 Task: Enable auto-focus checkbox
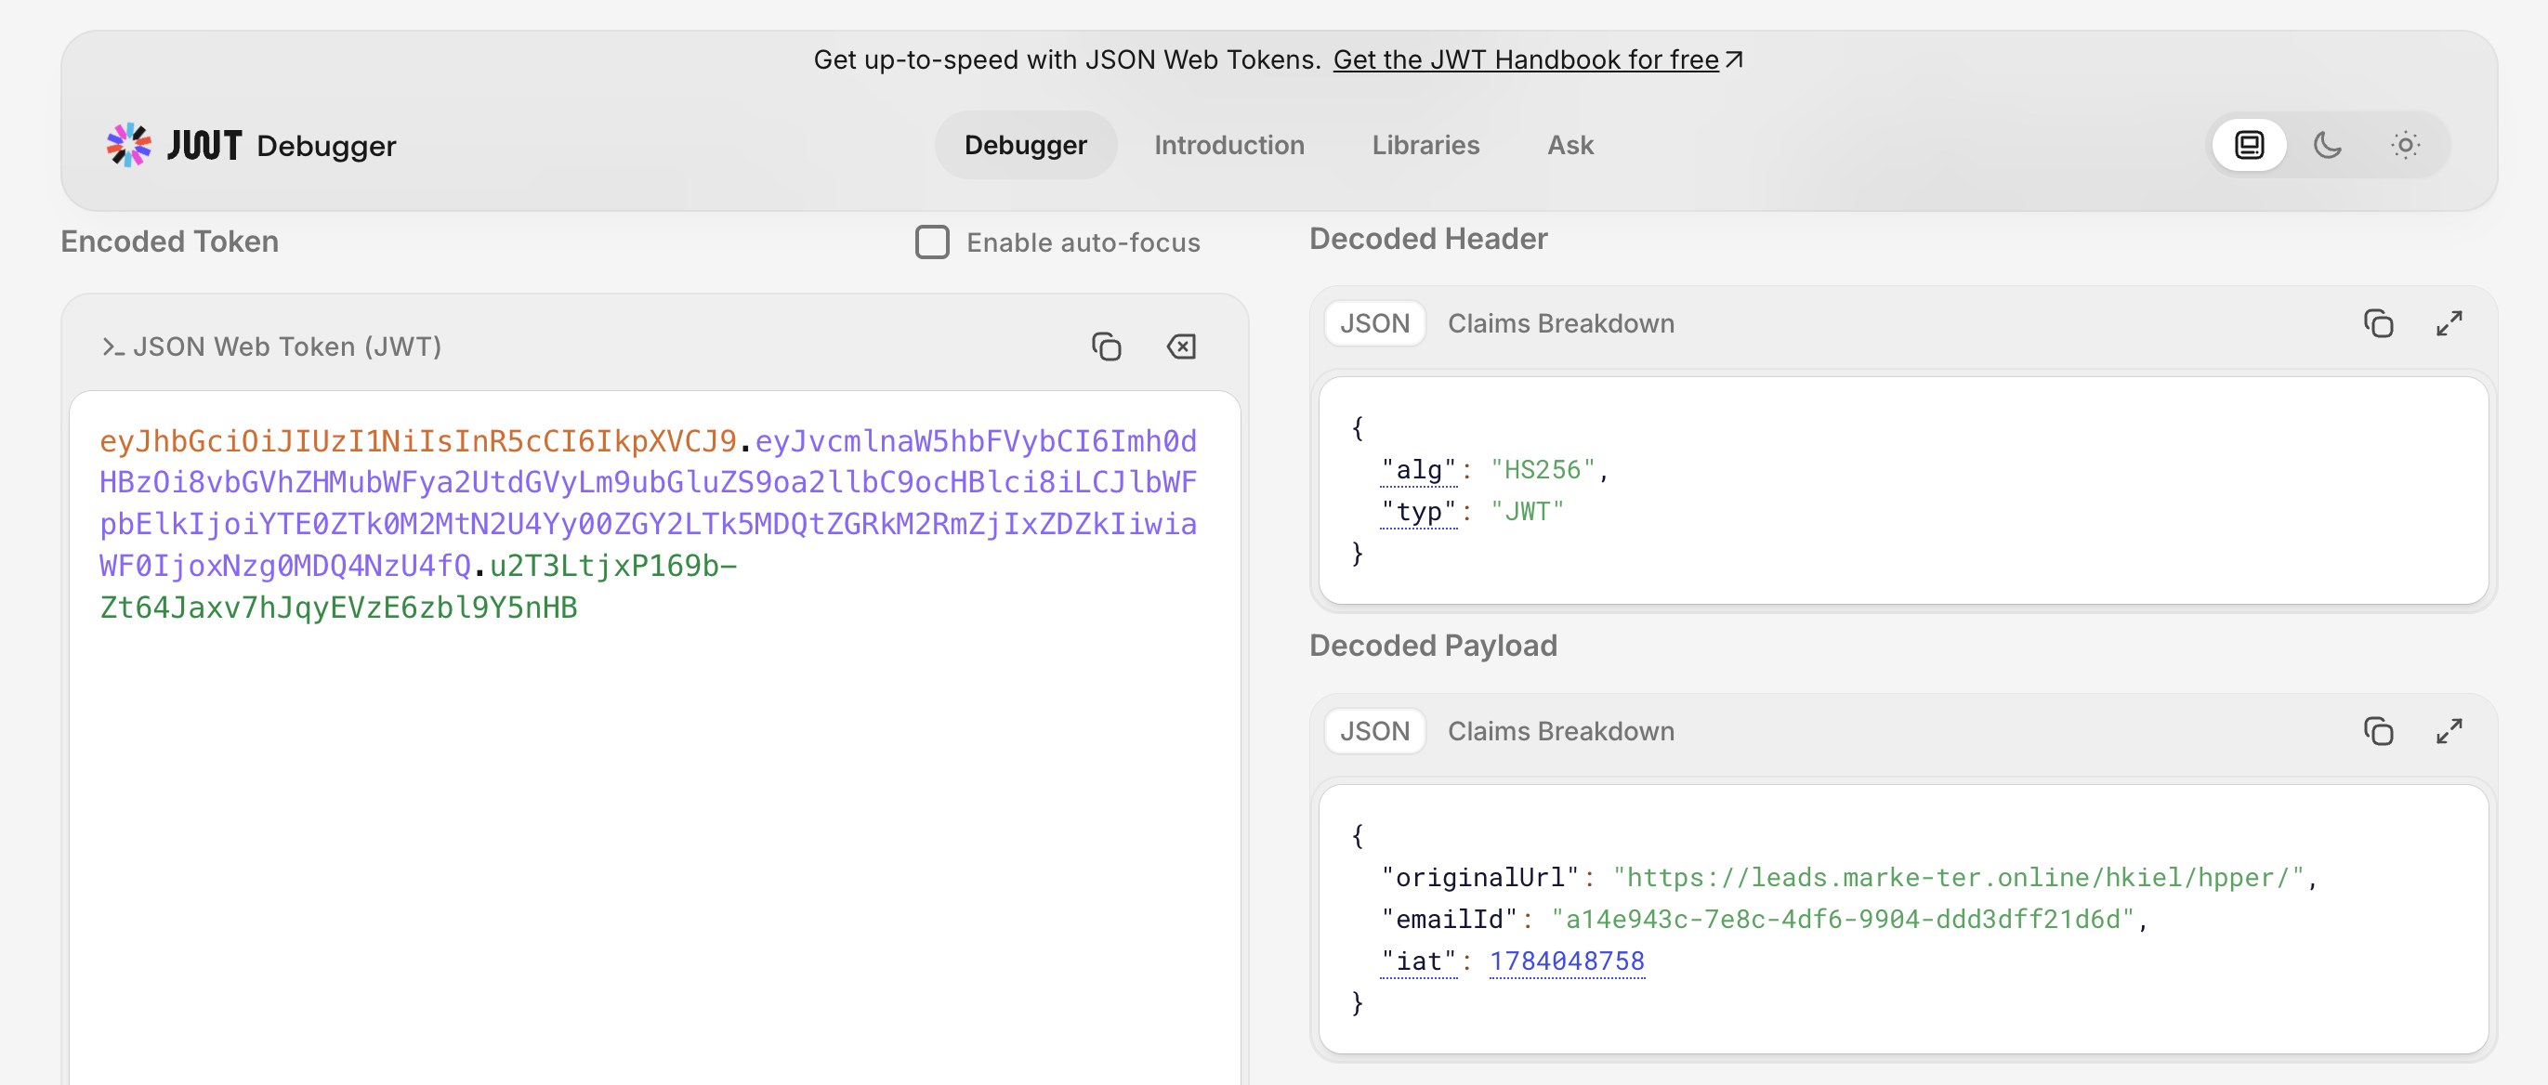pyautogui.click(x=932, y=242)
